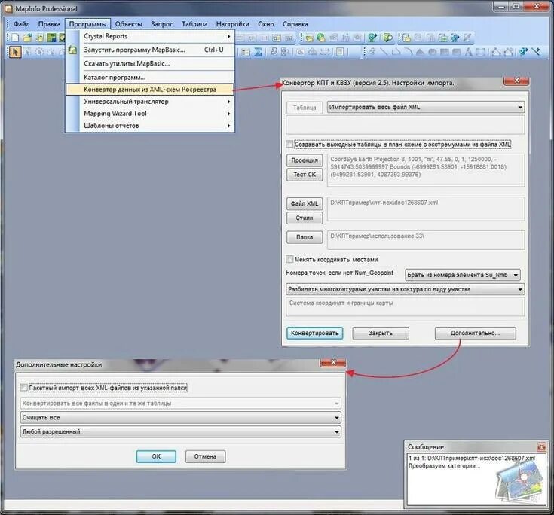Open the Файл menu
The height and width of the screenshot is (515, 554).
[22, 24]
